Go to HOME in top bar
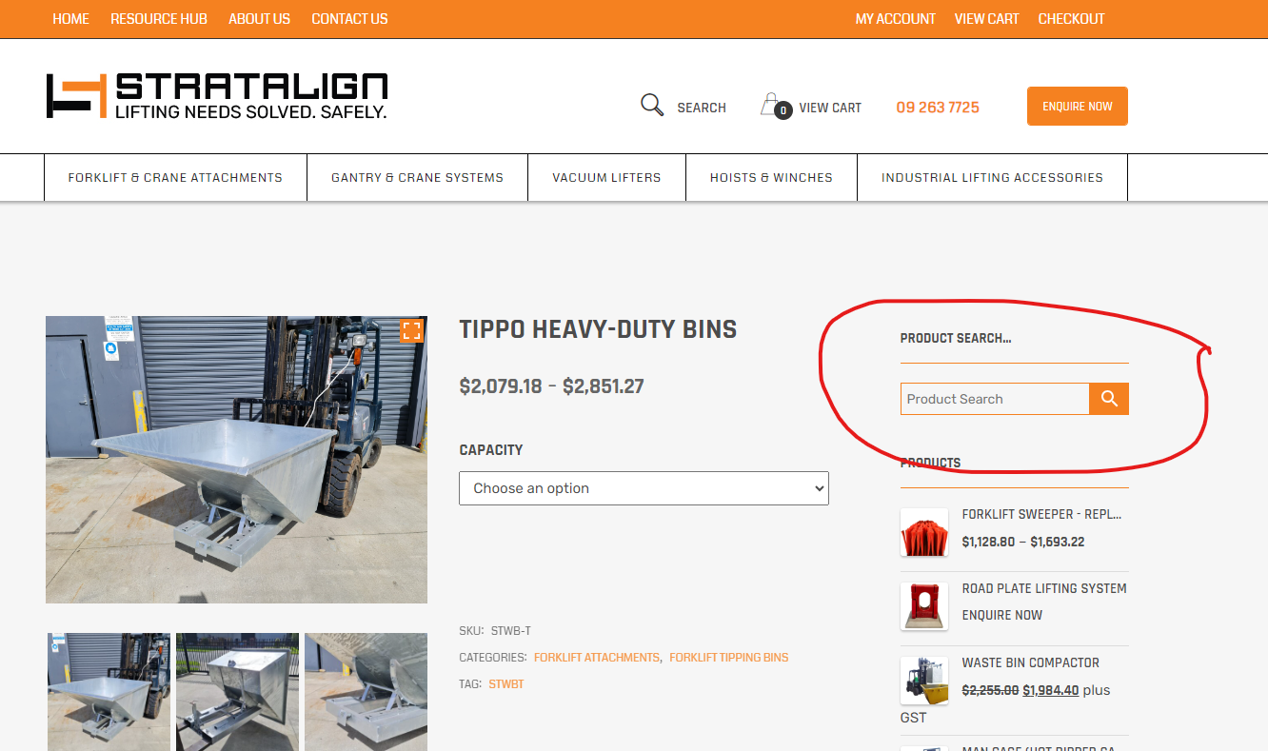 [70, 19]
